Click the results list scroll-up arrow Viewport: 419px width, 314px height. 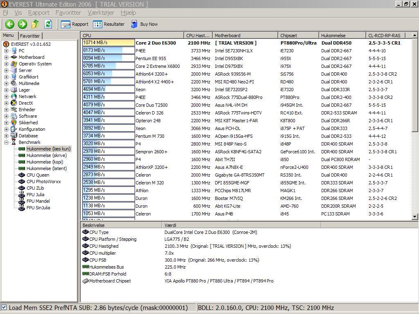[x=415, y=35]
